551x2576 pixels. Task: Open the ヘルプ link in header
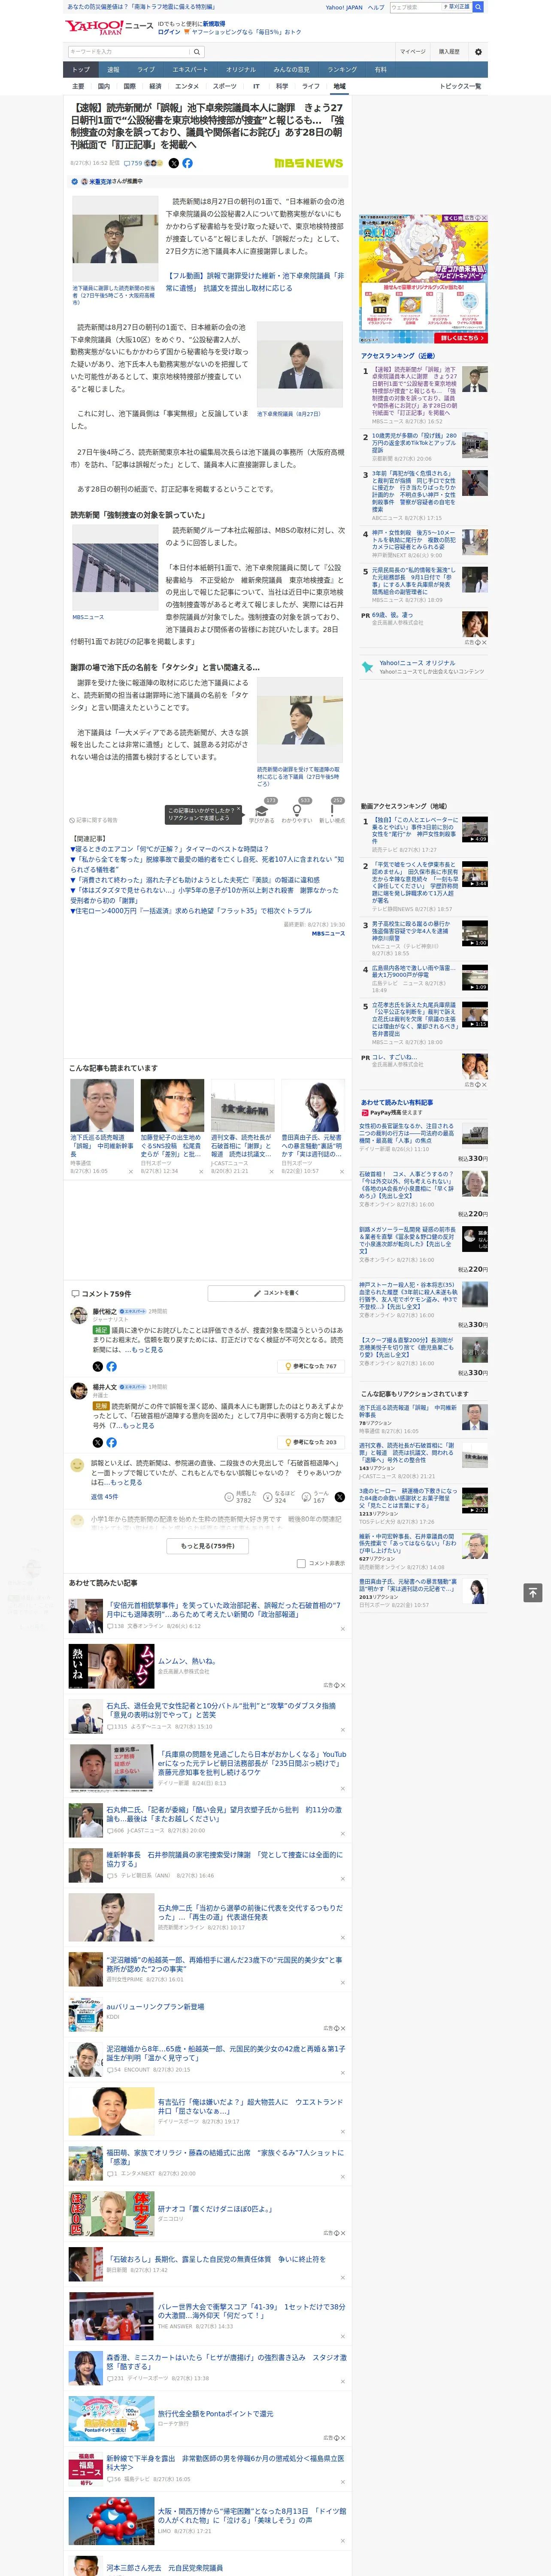click(375, 7)
